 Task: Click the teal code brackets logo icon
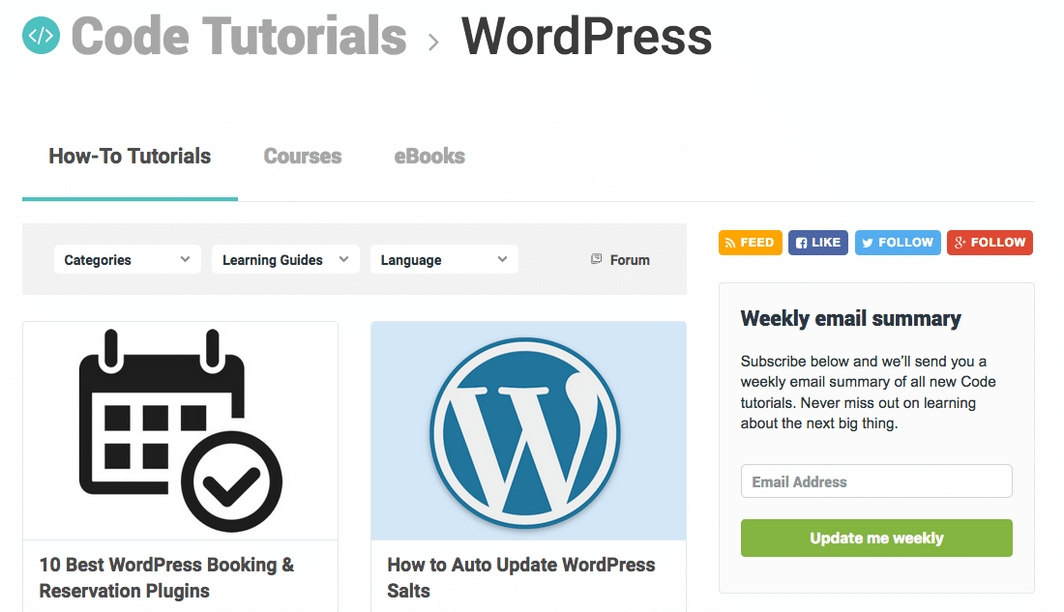pos(41,35)
